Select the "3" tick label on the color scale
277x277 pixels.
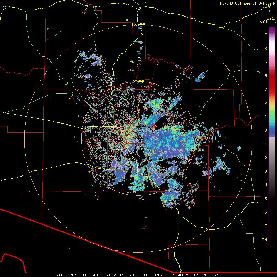pos(266,89)
